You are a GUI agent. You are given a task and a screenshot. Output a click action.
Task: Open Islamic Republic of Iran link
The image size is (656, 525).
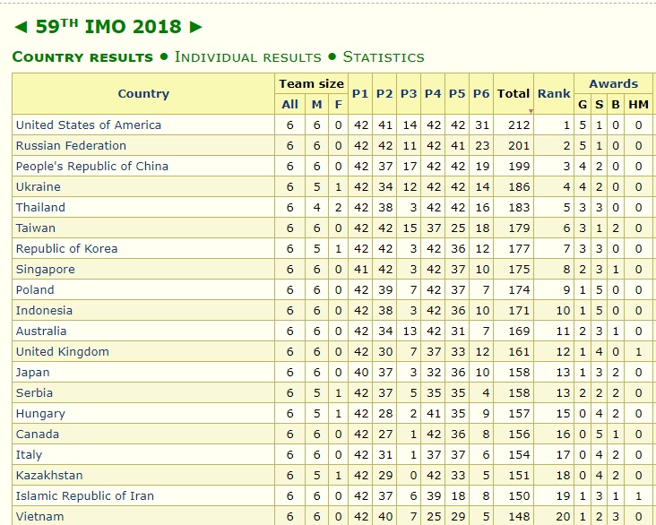[84, 496]
